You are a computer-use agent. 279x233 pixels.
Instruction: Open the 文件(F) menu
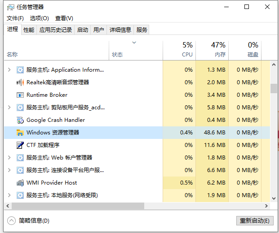pyautogui.click(x=15, y=18)
